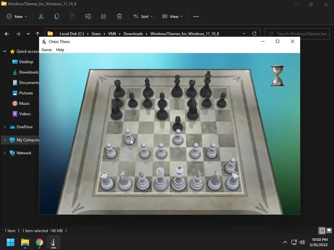Expand the OneDrive tree node
Screen dimensions: 334x250
(5, 127)
